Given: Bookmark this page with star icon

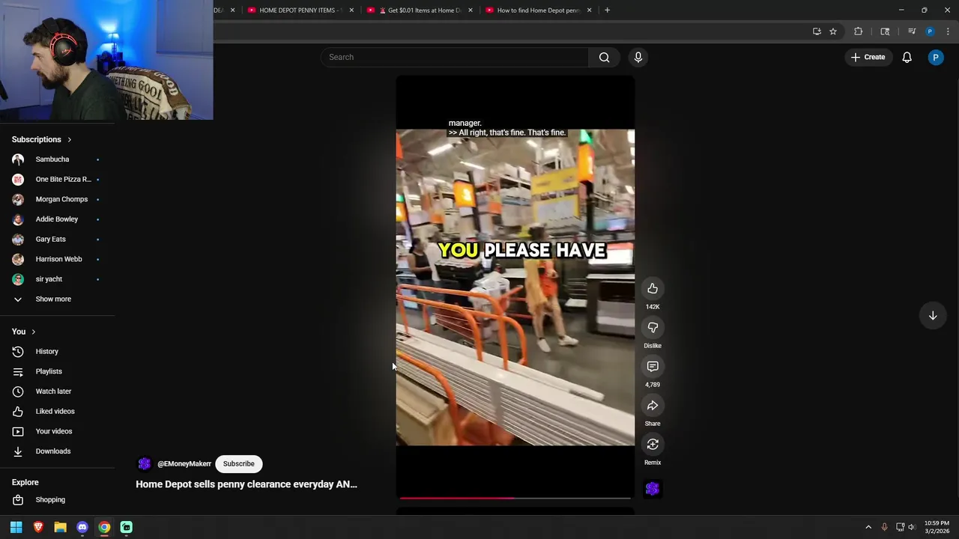Looking at the screenshot, I should tap(833, 31).
